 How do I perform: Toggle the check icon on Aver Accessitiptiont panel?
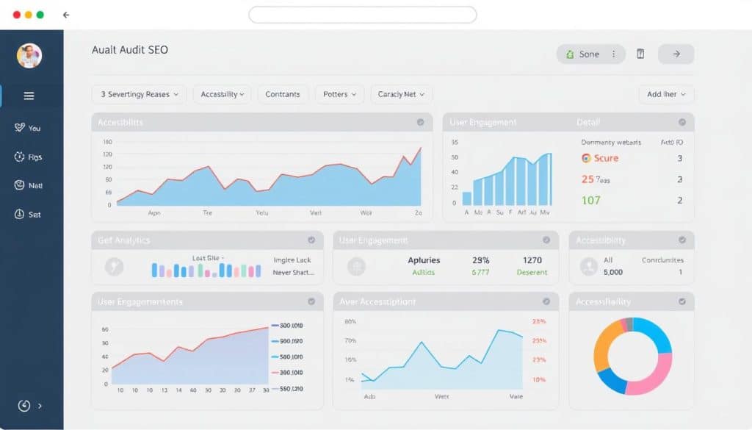[x=546, y=301]
